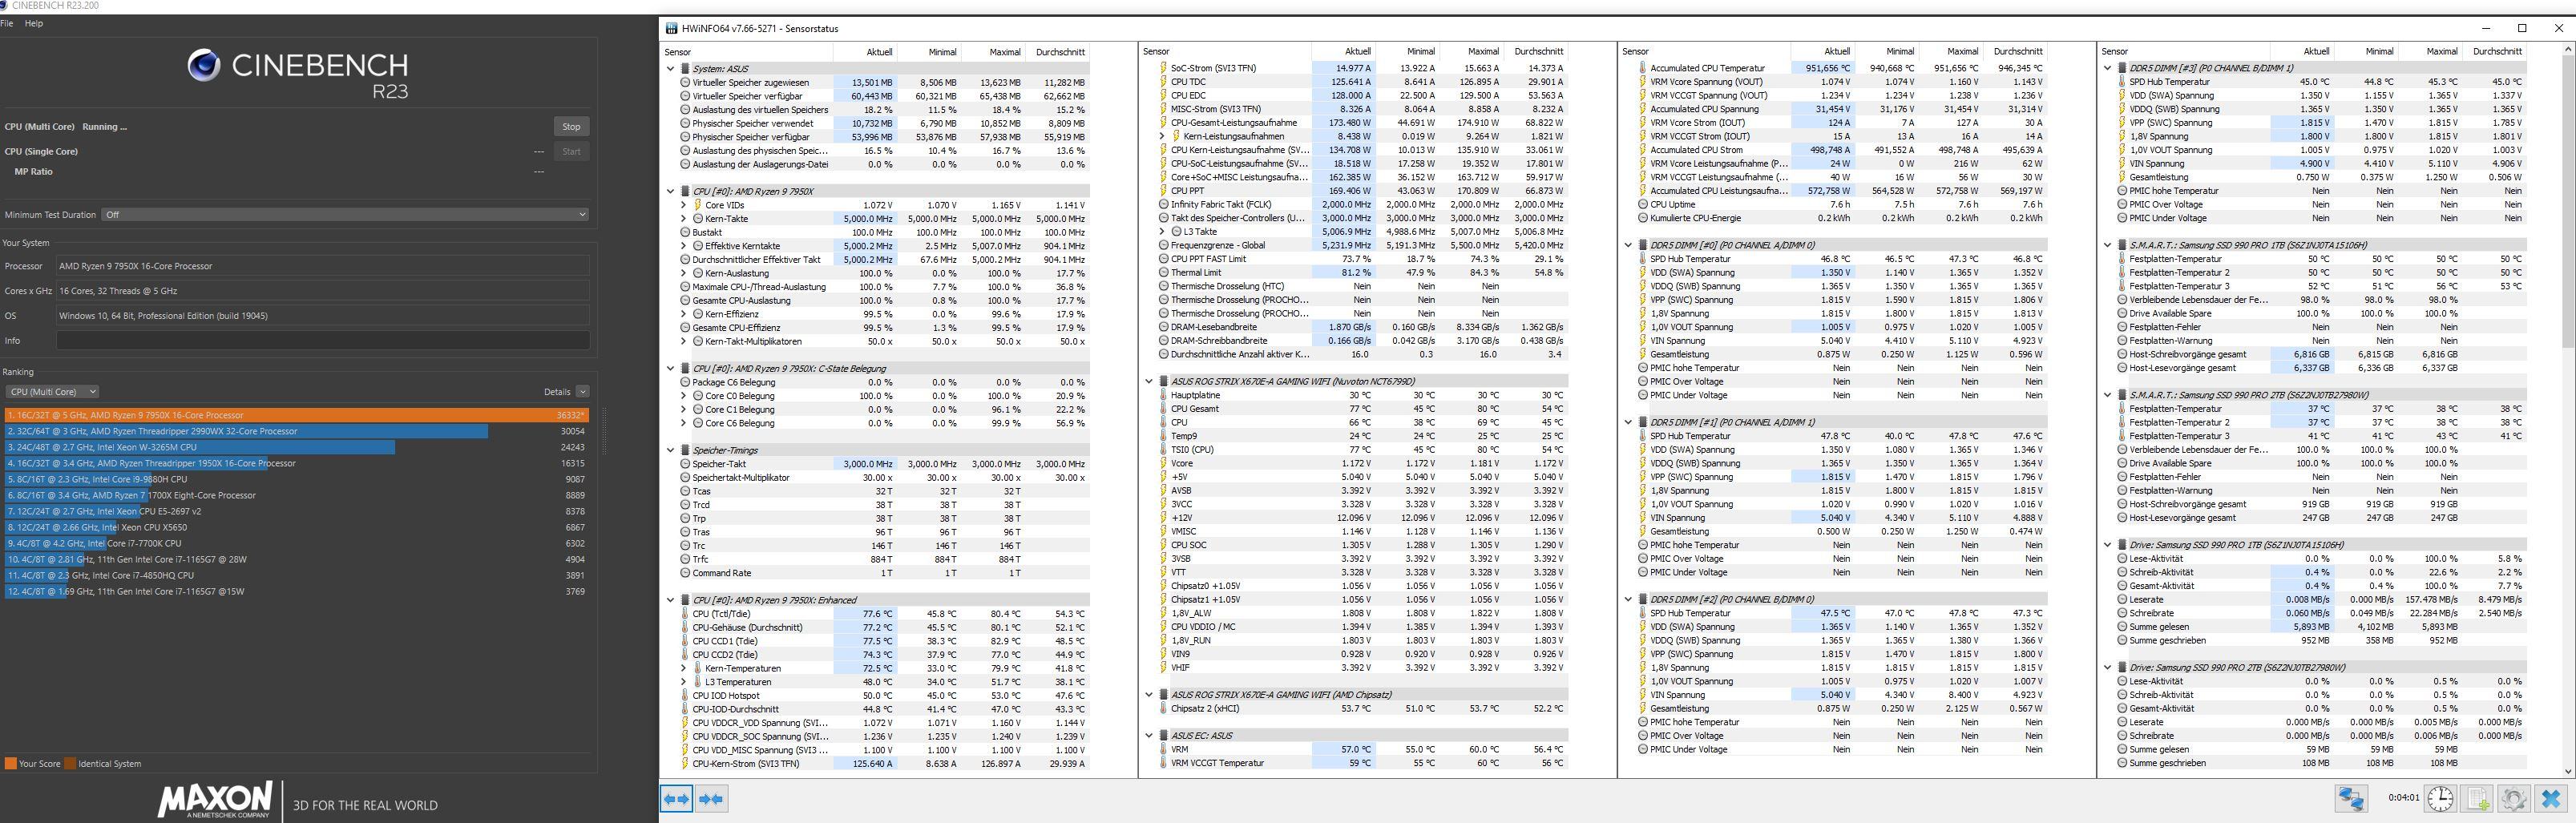Select Intel Xeon W-3265M ranking bar
The width and height of the screenshot is (2576, 823).
[x=199, y=447]
